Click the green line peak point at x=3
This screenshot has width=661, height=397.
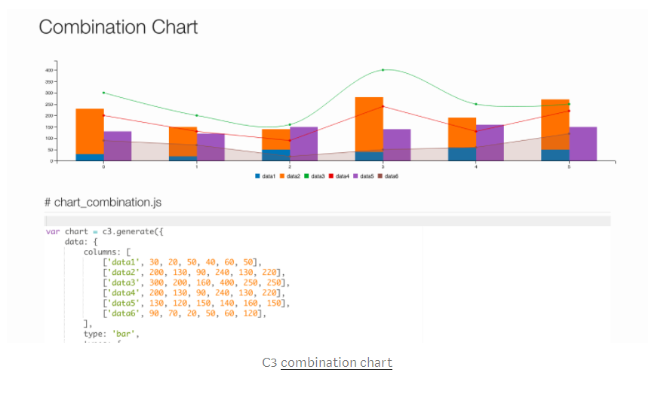[x=383, y=70]
